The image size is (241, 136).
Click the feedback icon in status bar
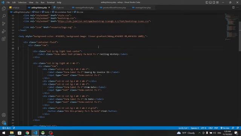pyautogui.click(x=233, y=128)
